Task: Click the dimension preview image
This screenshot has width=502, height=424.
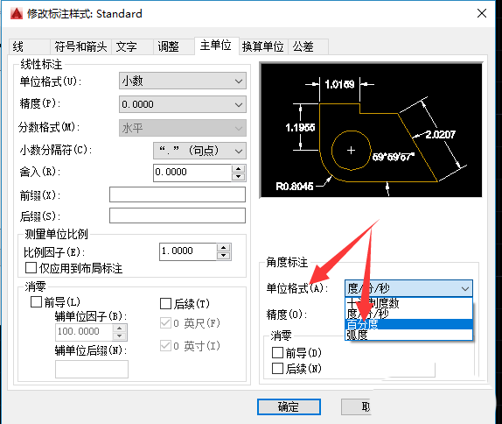Action: pyautogui.click(x=371, y=130)
